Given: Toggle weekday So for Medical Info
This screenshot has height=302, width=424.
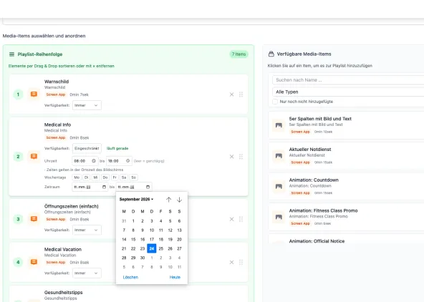Looking at the screenshot, I should [x=134, y=177].
